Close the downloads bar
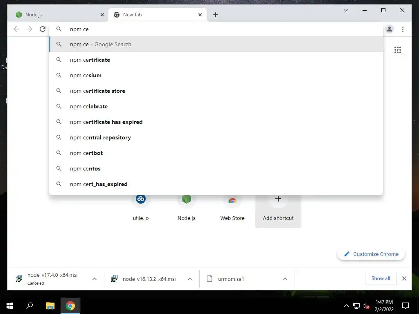The width and height of the screenshot is (419, 314). coord(404,278)
